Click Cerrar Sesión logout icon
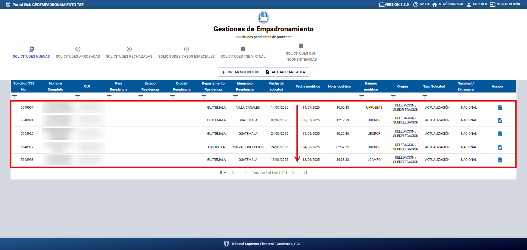Screen dimensions: 527x250 [x=492, y=4]
